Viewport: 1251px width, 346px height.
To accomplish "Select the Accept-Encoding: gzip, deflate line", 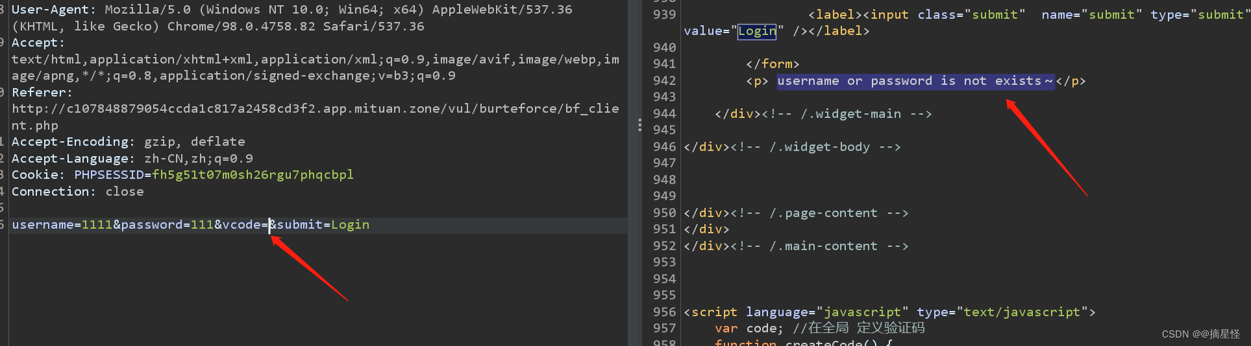I will (x=129, y=142).
